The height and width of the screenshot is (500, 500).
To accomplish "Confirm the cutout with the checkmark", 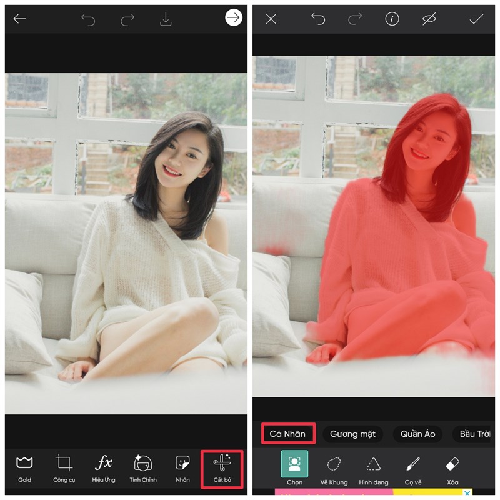I will [x=476, y=19].
